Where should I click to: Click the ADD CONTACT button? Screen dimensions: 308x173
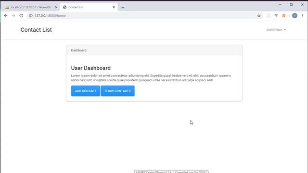point(86,91)
